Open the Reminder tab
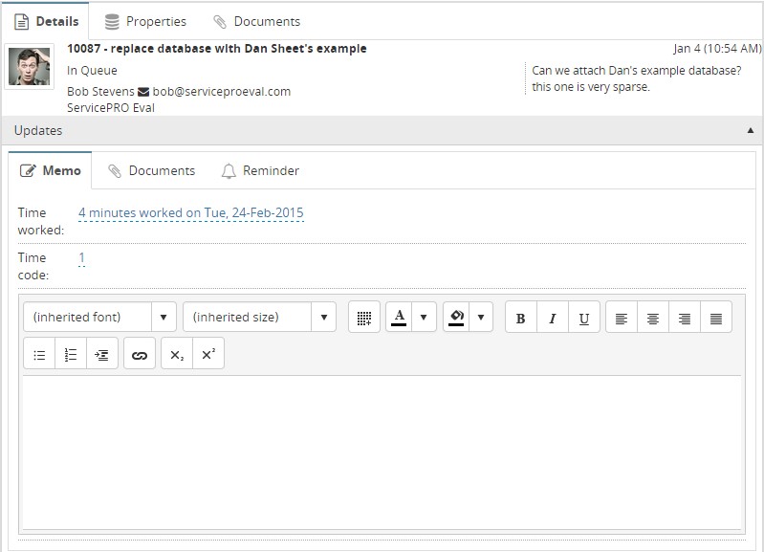The height and width of the screenshot is (552, 764). click(260, 171)
